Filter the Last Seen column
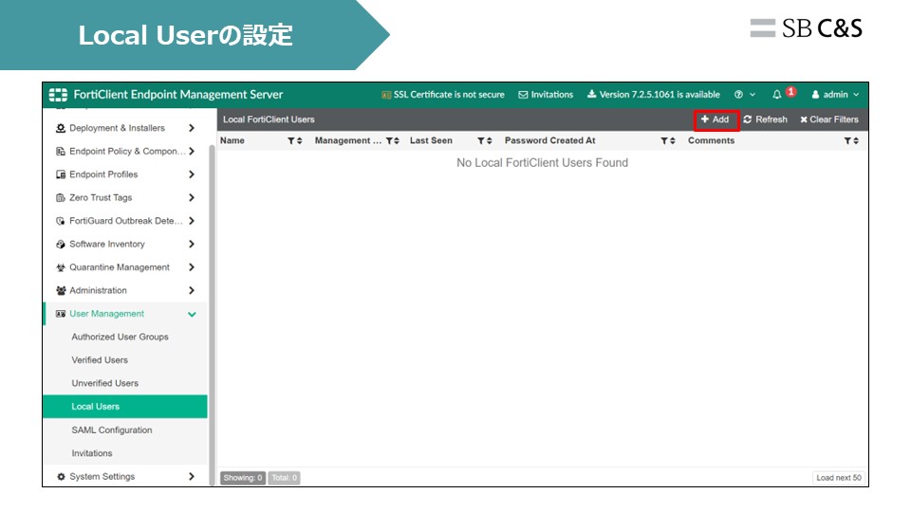The image size is (911, 512). (x=480, y=140)
